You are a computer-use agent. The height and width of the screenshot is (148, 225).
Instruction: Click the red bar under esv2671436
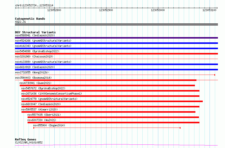point(110,96)
